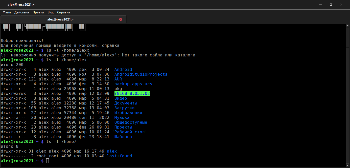Click the 'Добро пожаловать!' greeting line

click(22, 40)
